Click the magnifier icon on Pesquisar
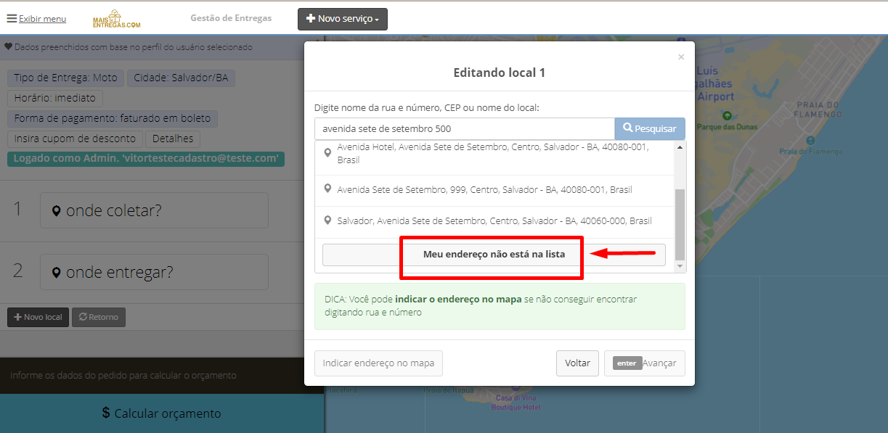Viewport: 888px width, 433px height. coord(627,128)
